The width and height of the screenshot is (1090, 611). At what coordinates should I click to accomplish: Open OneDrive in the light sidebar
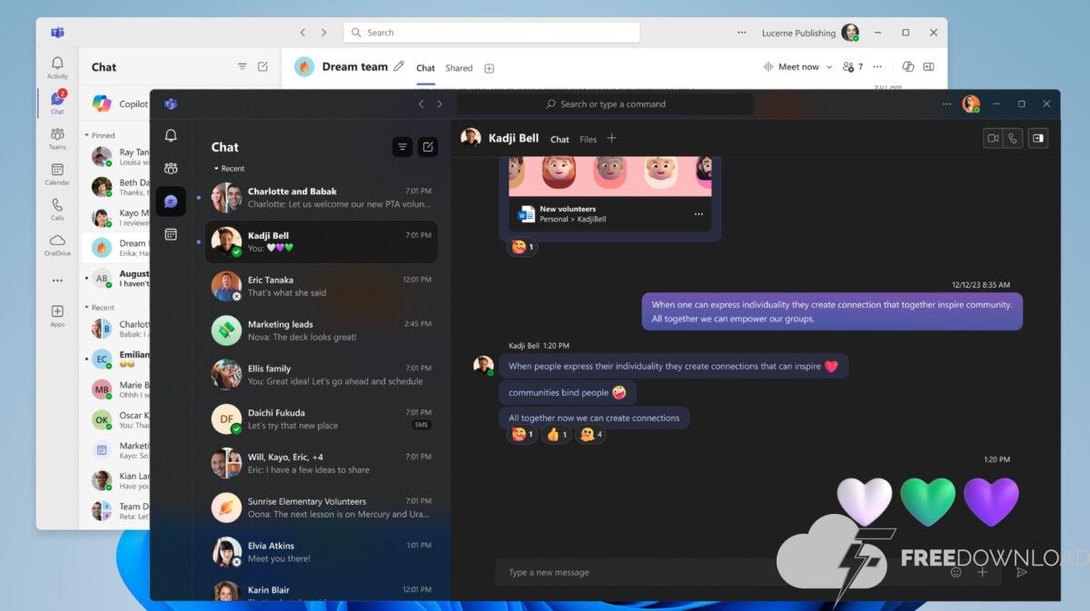57,244
